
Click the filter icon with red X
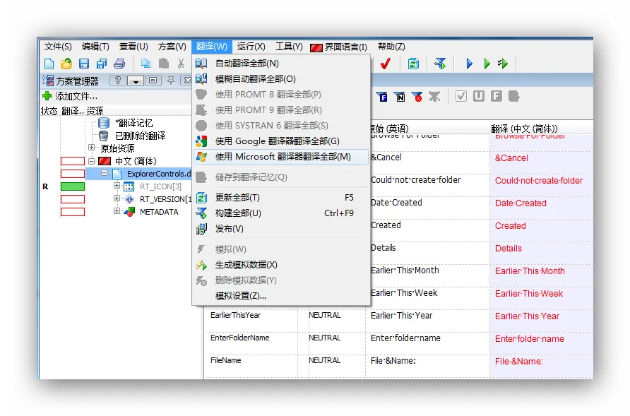click(x=417, y=97)
